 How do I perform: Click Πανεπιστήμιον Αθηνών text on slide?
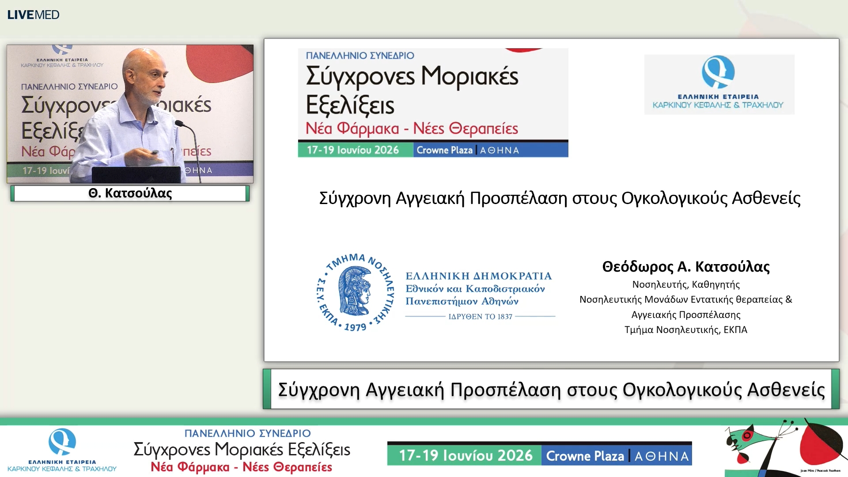pos(462,301)
